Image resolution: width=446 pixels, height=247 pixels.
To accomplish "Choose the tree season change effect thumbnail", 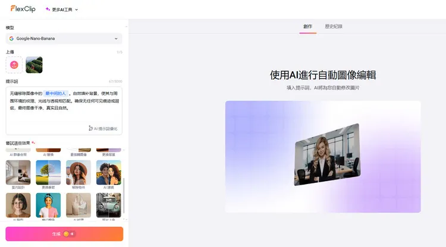I will [48, 173].
